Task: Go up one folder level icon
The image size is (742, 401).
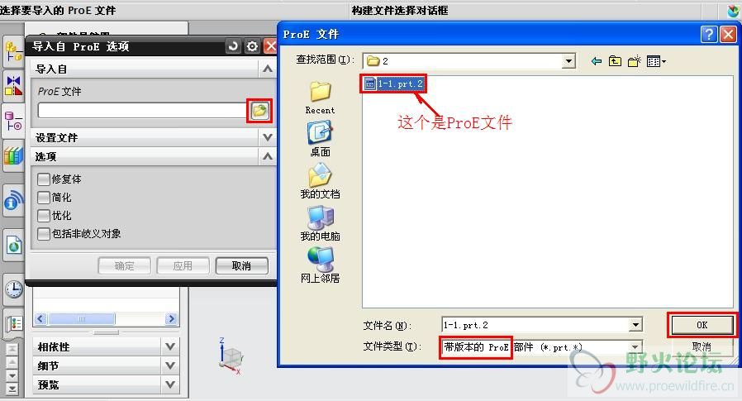Action: (615, 61)
